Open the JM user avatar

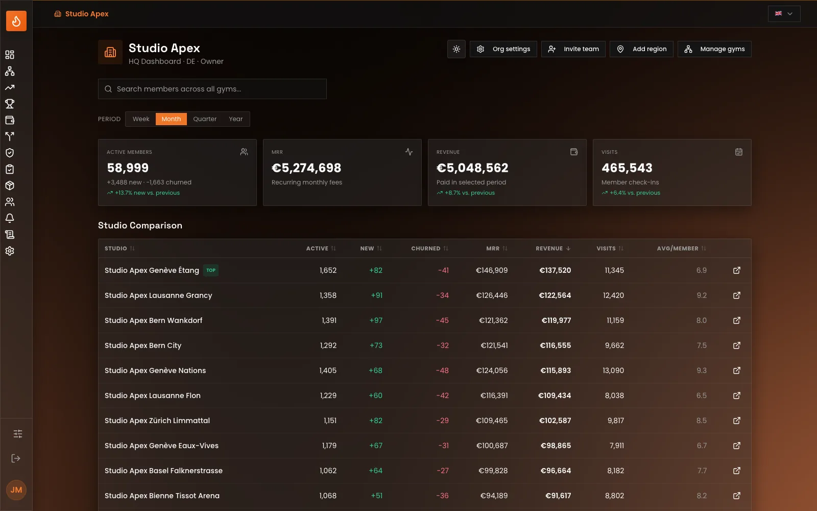(x=16, y=490)
